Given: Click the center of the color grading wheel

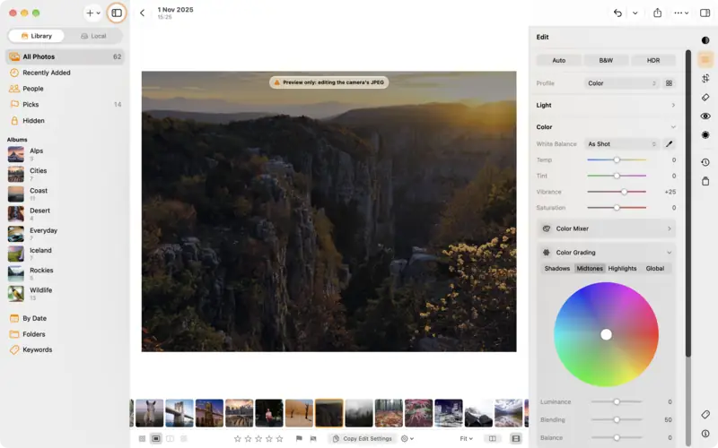Looking at the screenshot, I should coord(606,334).
